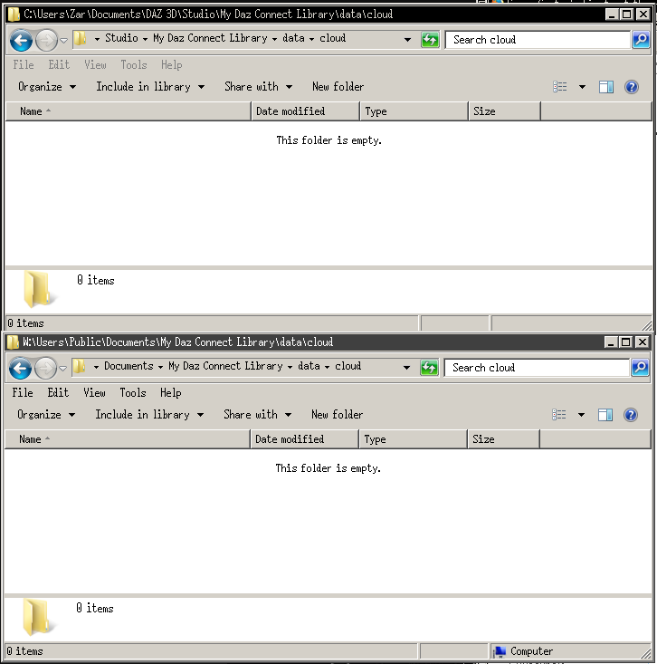Open View menu in bottom window
This screenshot has width=657, height=664.
tap(94, 392)
